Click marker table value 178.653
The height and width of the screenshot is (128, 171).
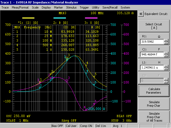click(68, 36)
